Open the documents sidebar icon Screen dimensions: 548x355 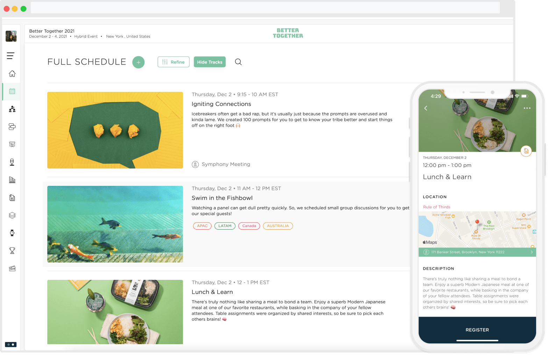click(12, 198)
